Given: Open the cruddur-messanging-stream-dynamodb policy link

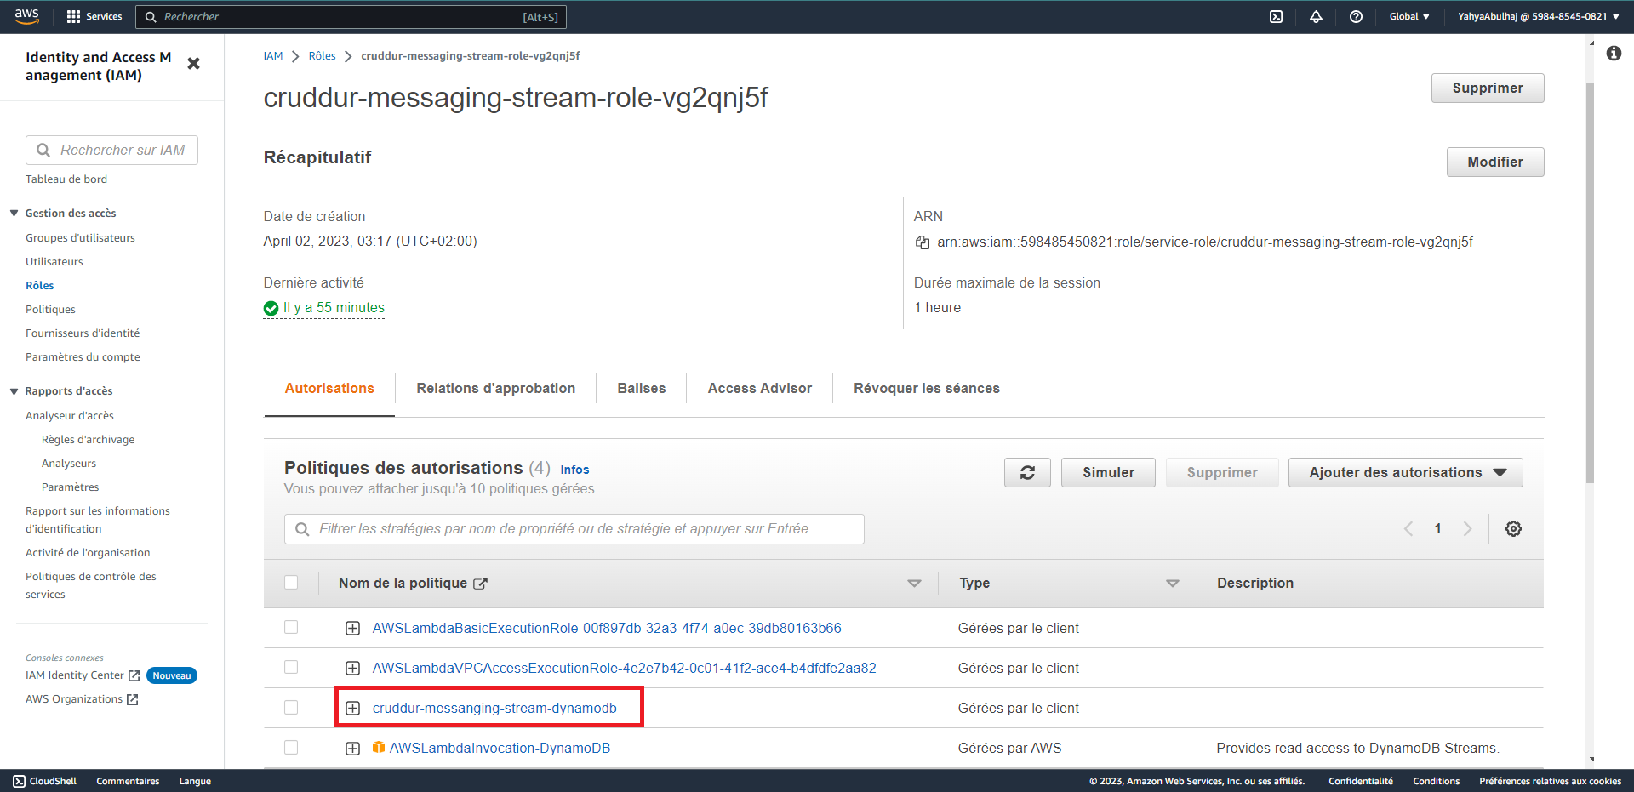Looking at the screenshot, I should [494, 708].
